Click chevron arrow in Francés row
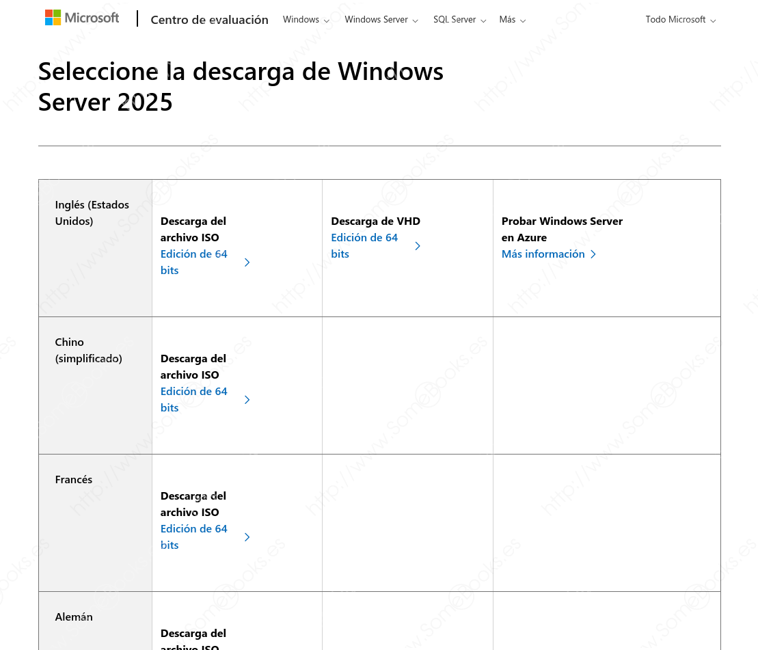The height and width of the screenshot is (650, 758). [247, 537]
